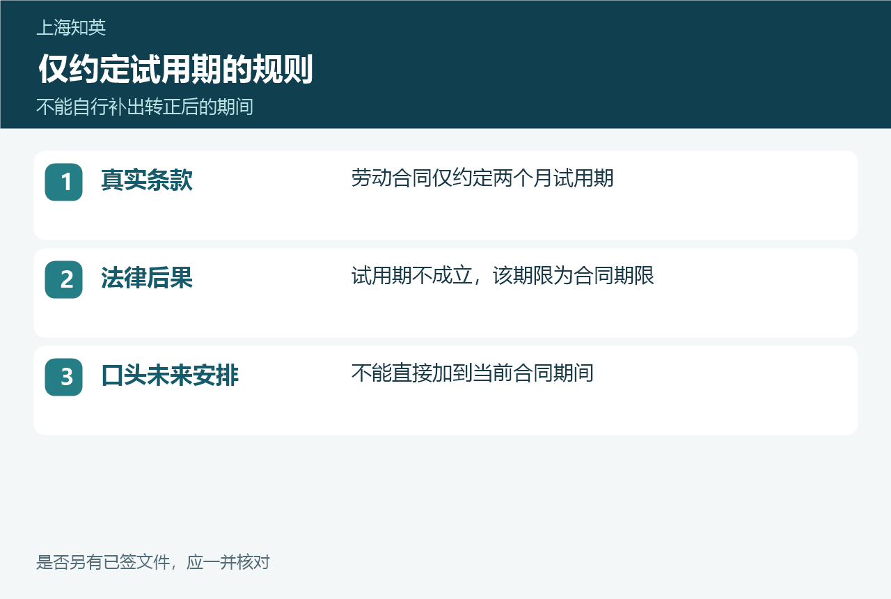Click the subtitle 不能自行补出转正后的期间
Viewport: 891px width, 599px height.
pyautogui.click(x=145, y=107)
